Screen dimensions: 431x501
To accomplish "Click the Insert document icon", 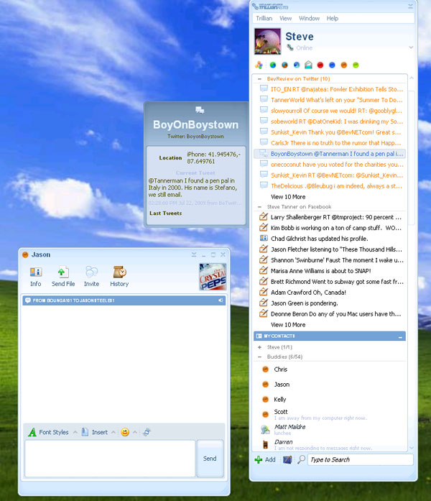I will click(x=85, y=432).
